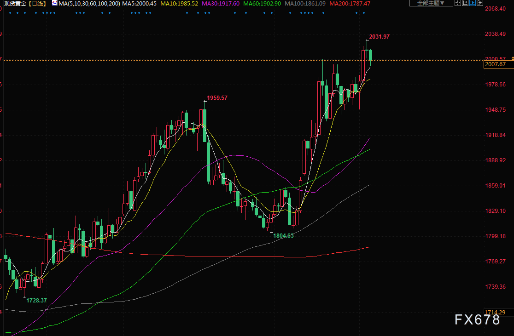Click the MA5:2000.45 legend value

pyautogui.click(x=140, y=3)
